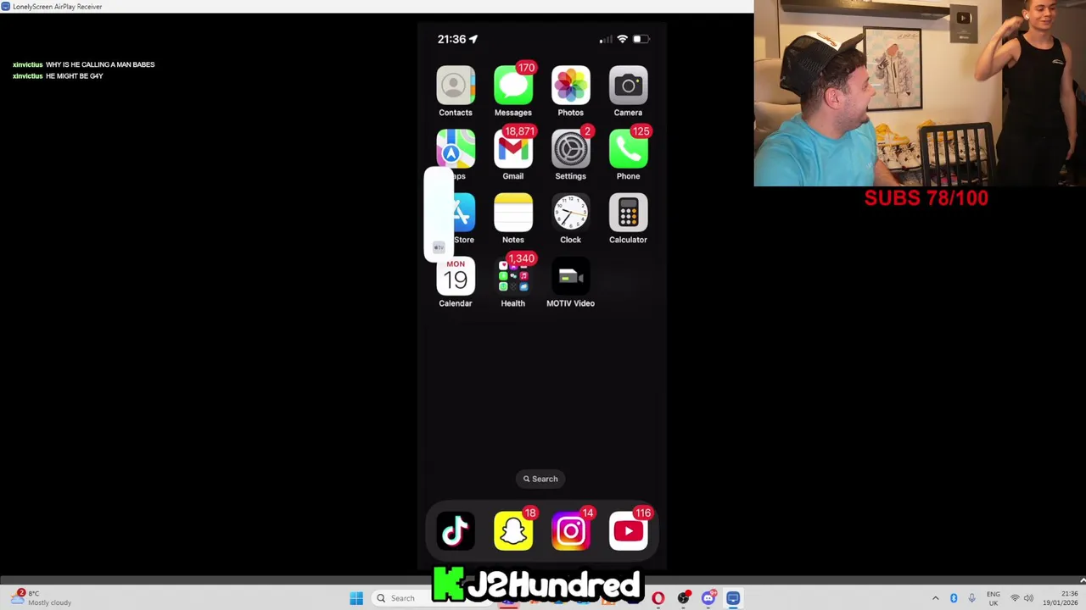
Task: Open the iPhone Settings app
Action: [x=571, y=149]
